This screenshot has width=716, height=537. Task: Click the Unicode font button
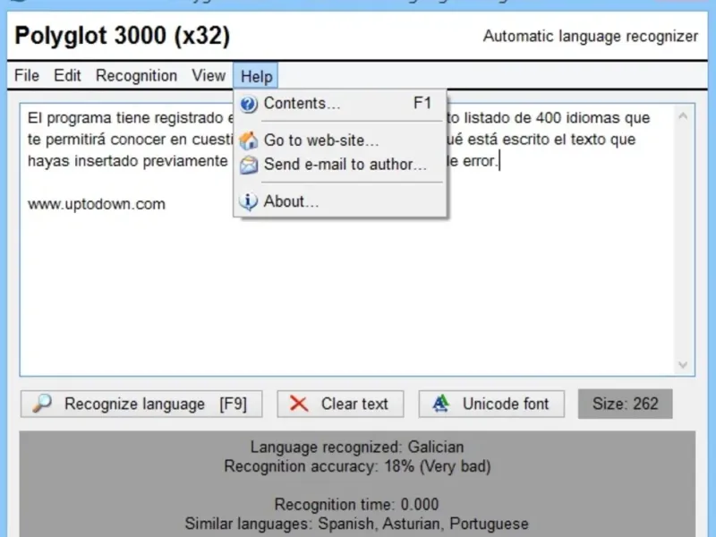pos(491,404)
